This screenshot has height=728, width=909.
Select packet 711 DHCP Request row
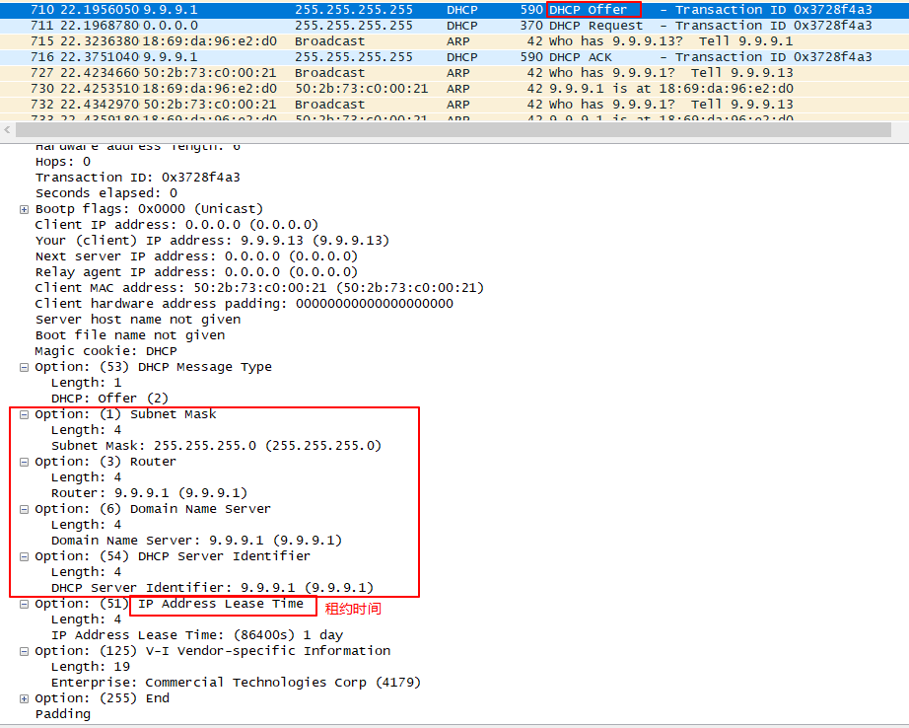[454, 26]
